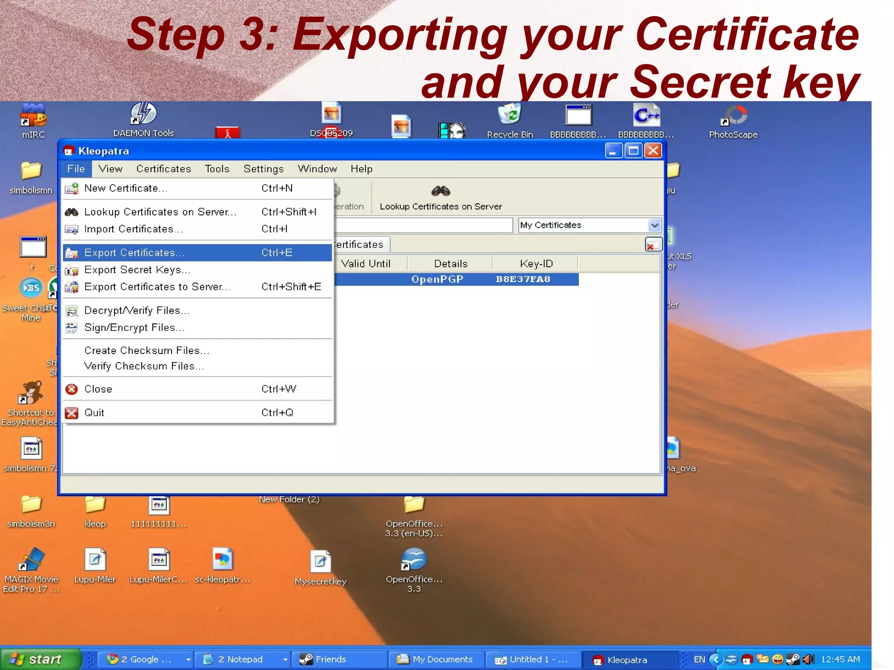Select Import Certificates in File menu
The width and height of the screenshot is (894, 670).
pos(197,229)
